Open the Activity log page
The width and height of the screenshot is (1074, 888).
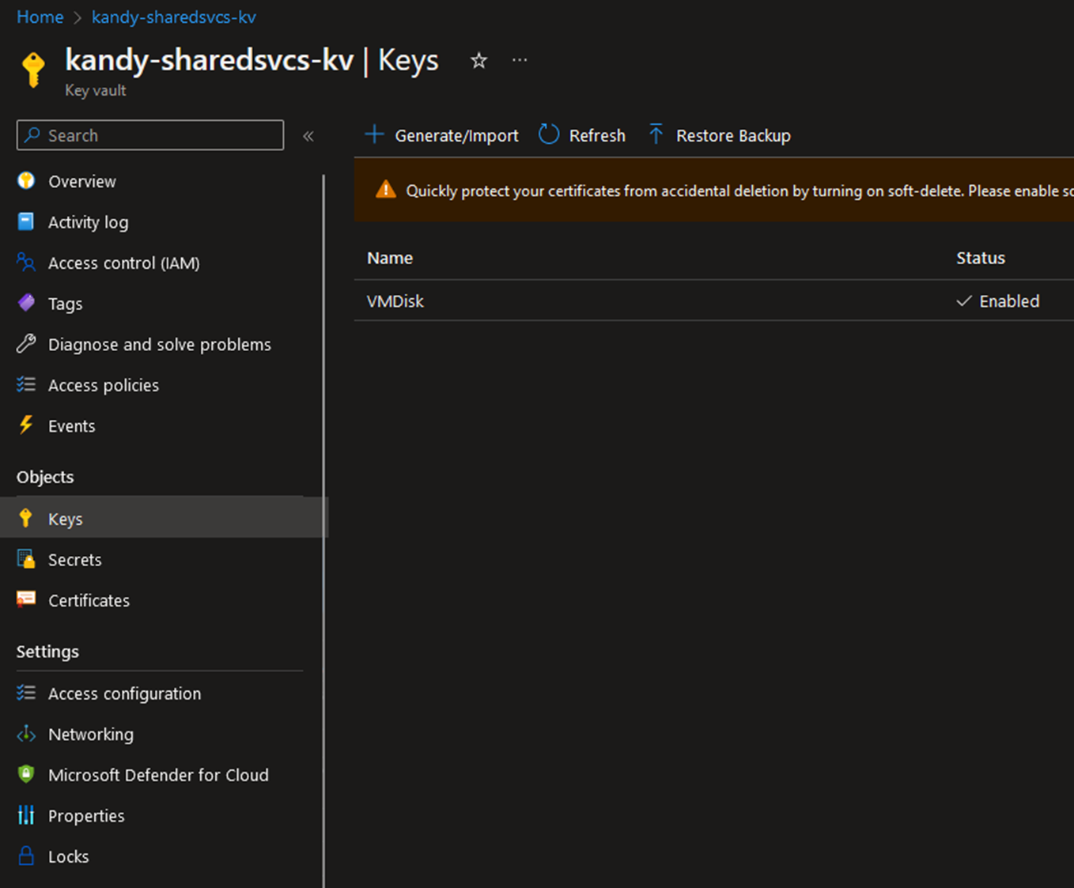88,222
